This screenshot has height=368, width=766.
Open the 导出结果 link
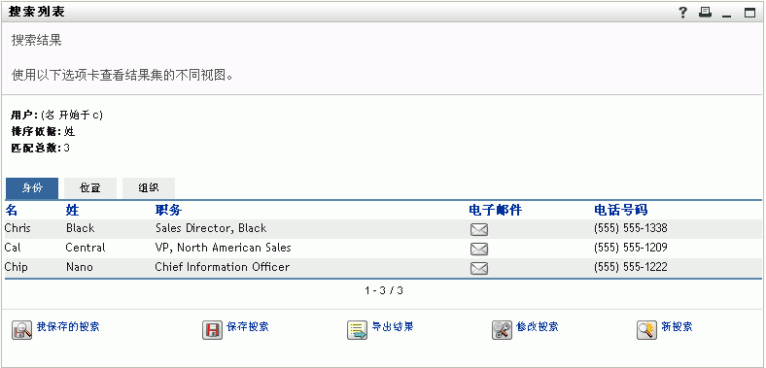[x=393, y=326]
